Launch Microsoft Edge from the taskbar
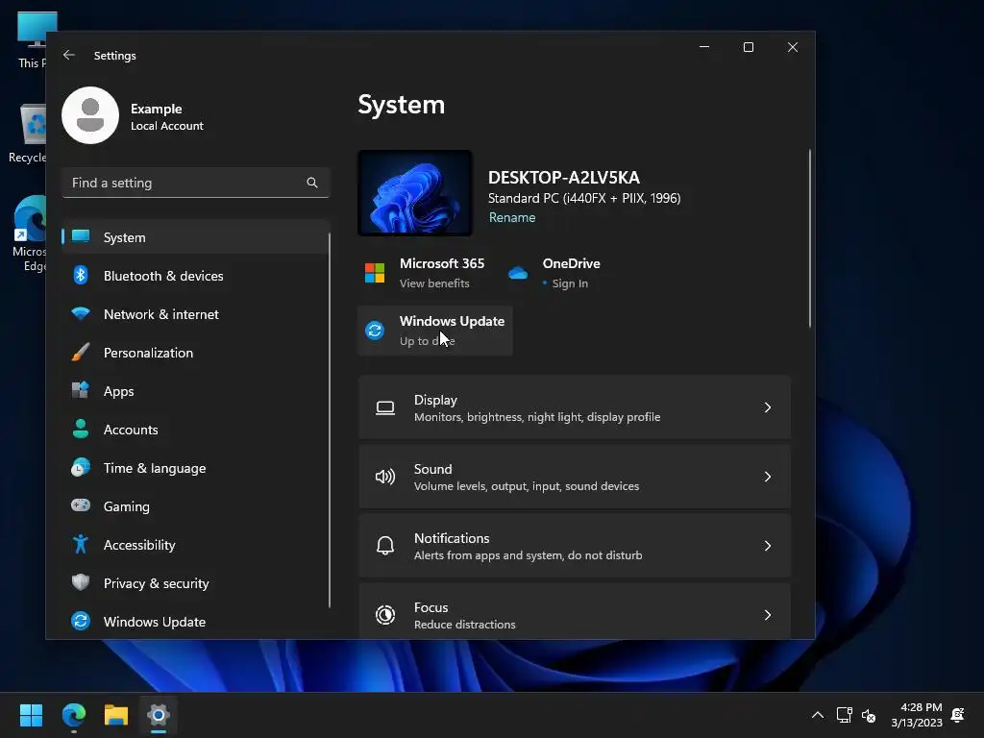 coord(74,715)
